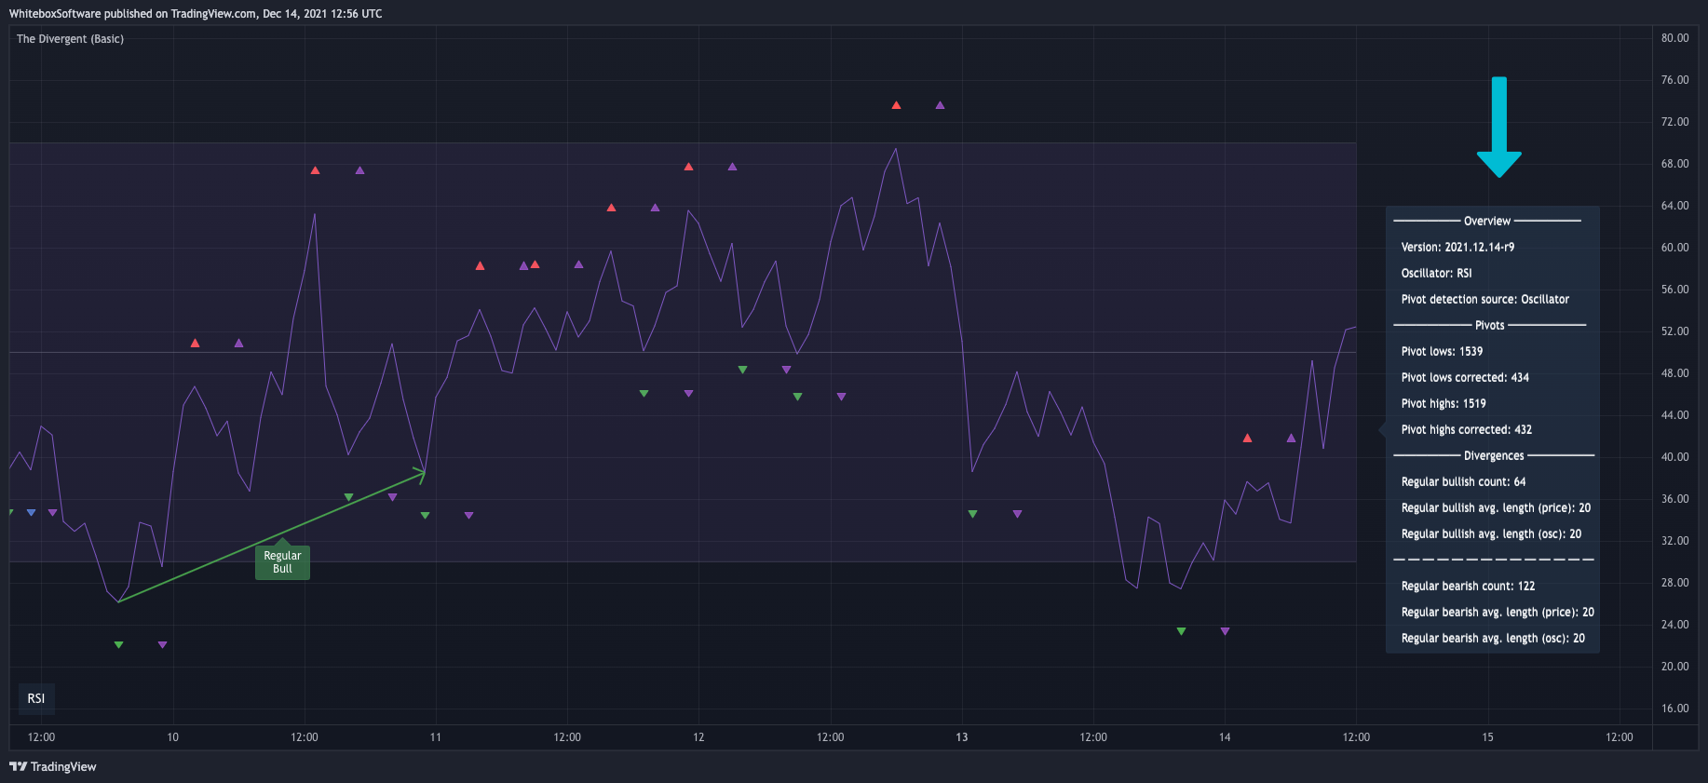1708x783 pixels.
Task: Click the 68.00 scale label
Action: tap(1674, 164)
